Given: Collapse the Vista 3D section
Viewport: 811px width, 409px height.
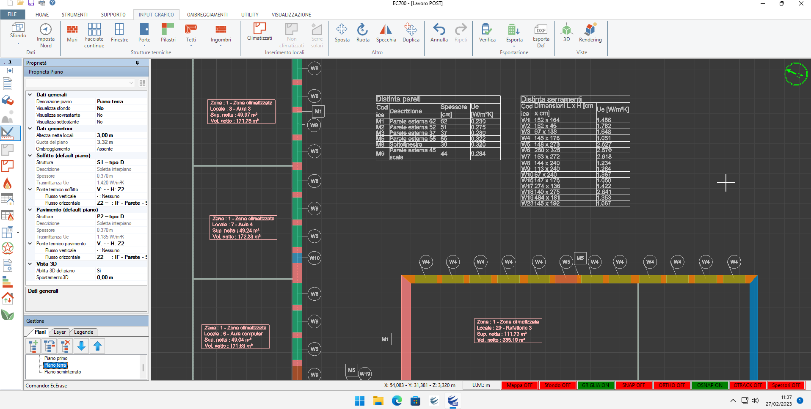Looking at the screenshot, I should click(x=30, y=264).
